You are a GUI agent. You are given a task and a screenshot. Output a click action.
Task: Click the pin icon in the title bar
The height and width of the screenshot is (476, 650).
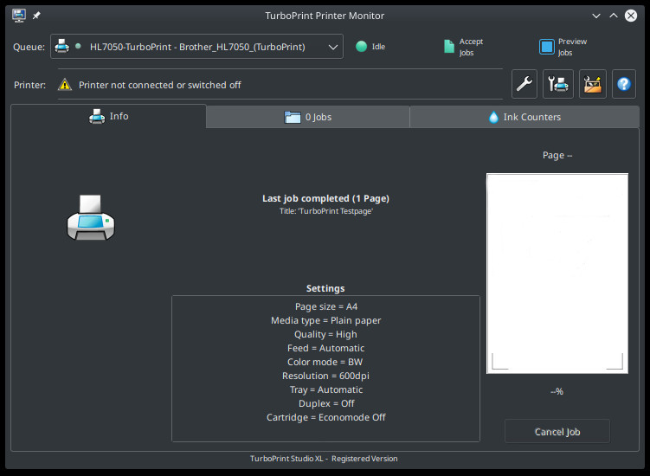(36, 16)
